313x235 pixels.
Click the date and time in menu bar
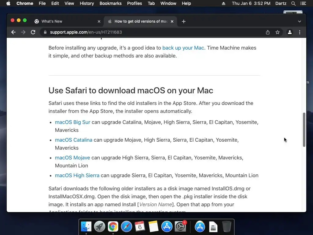point(251,3)
